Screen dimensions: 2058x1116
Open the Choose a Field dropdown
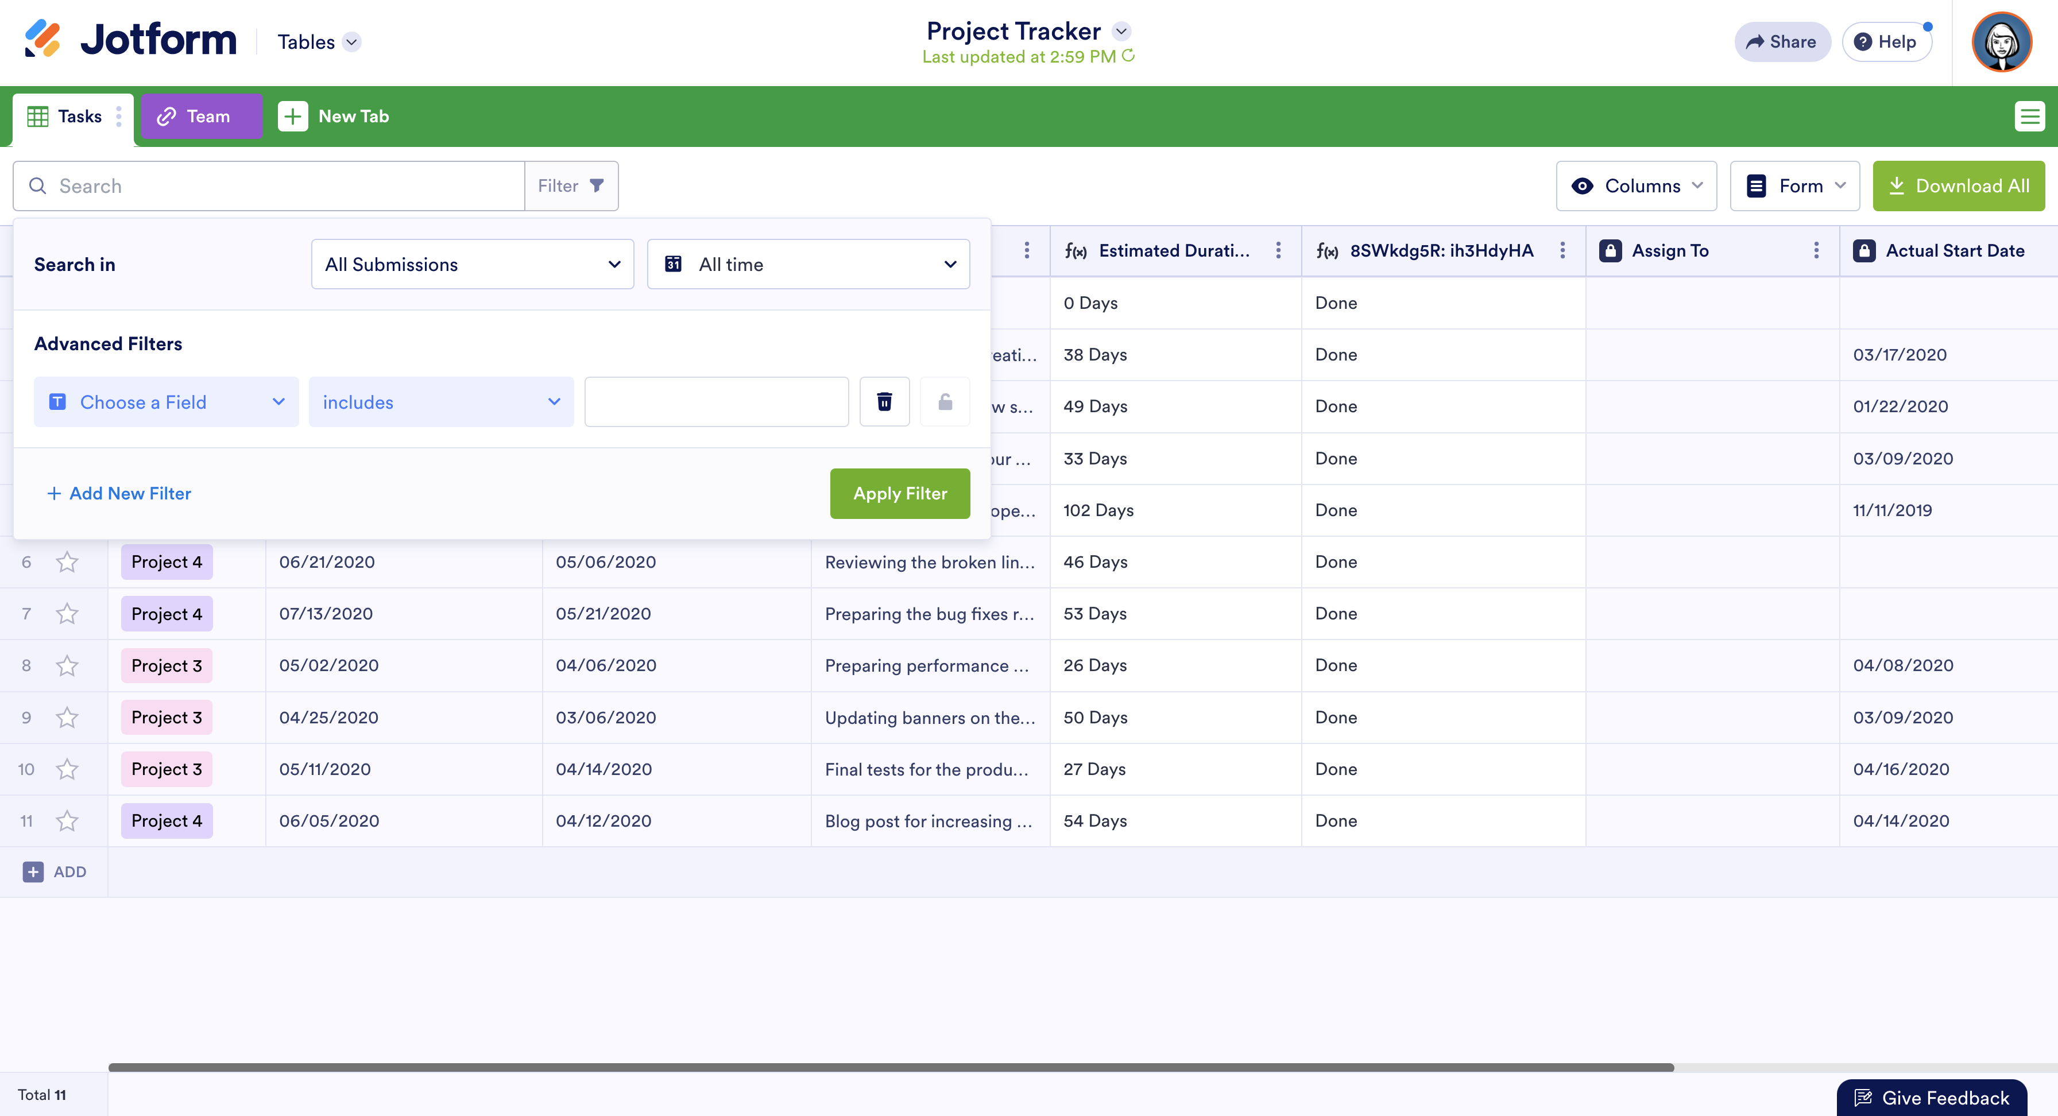(166, 402)
